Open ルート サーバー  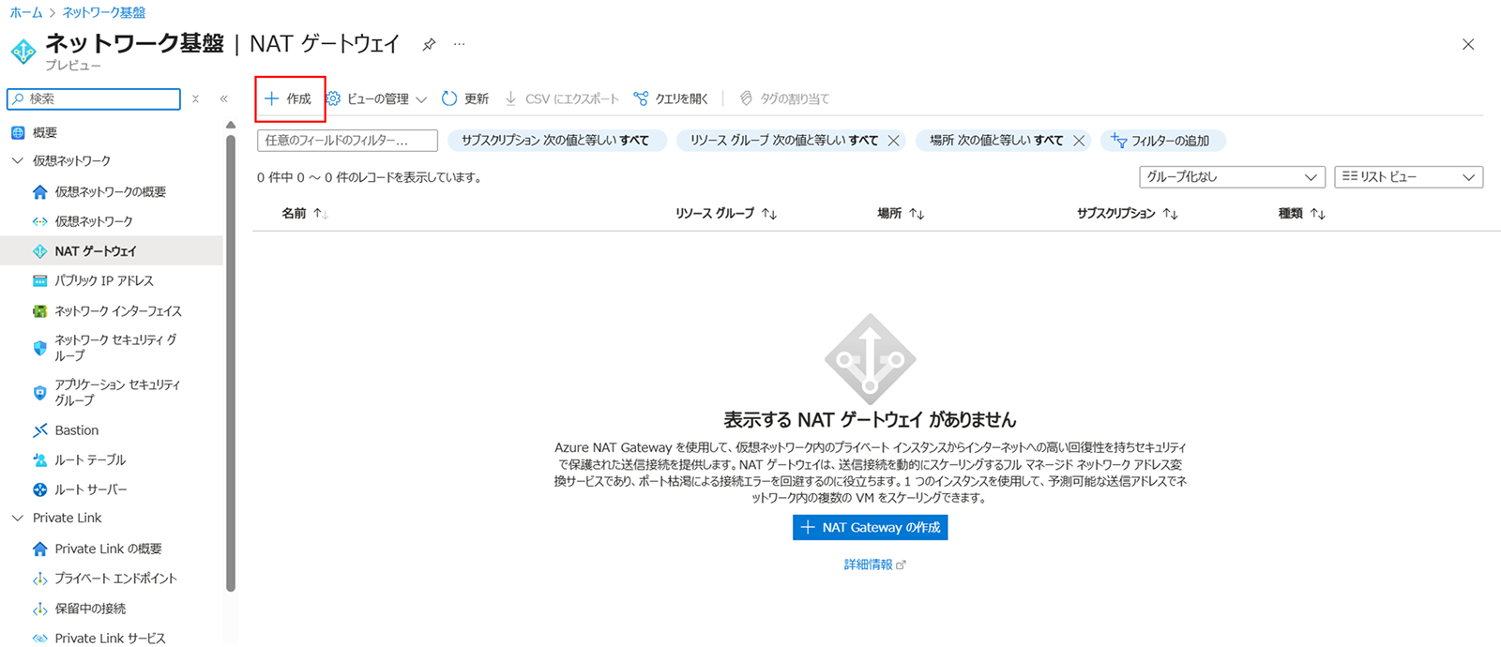[x=91, y=489]
